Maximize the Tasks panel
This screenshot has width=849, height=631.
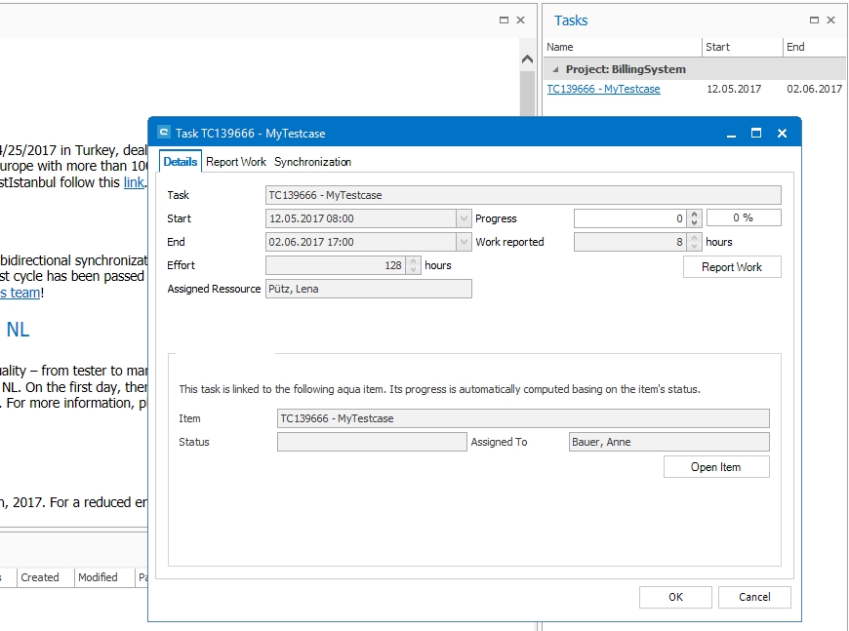[815, 20]
